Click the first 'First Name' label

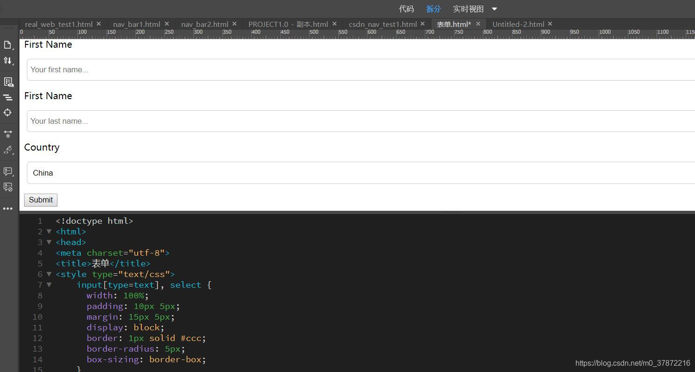(48, 44)
